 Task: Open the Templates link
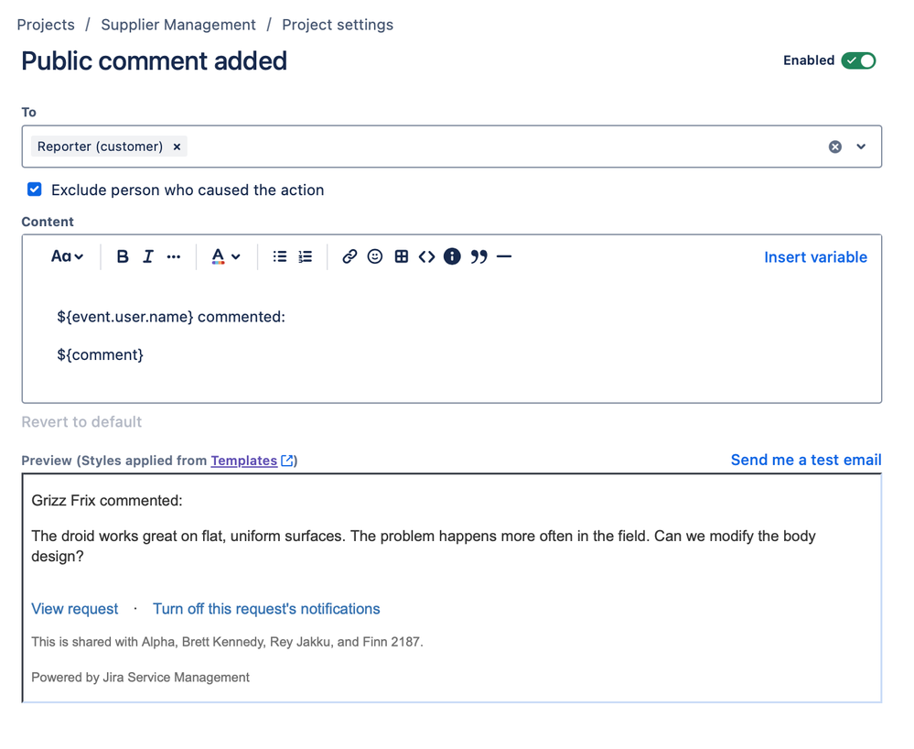(243, 461)
